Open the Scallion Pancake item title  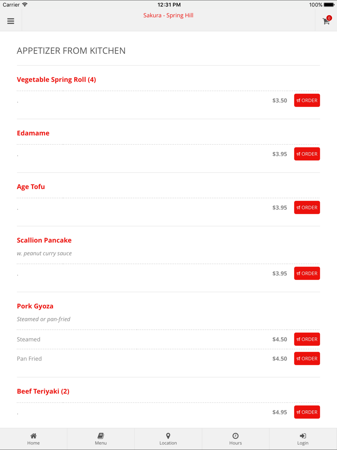coord(44,240)
